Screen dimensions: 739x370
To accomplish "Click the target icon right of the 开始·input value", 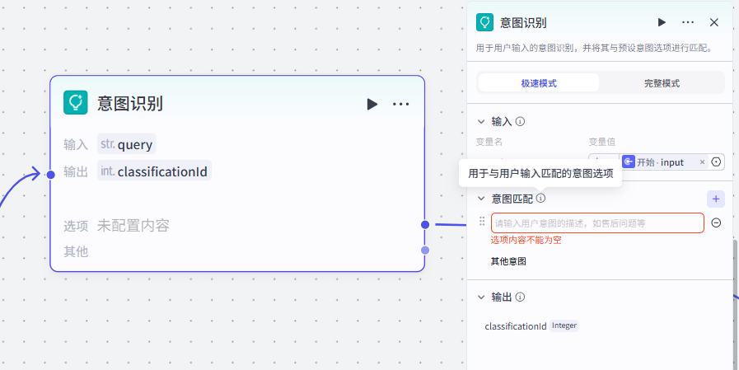I will (x=716, y=162).
